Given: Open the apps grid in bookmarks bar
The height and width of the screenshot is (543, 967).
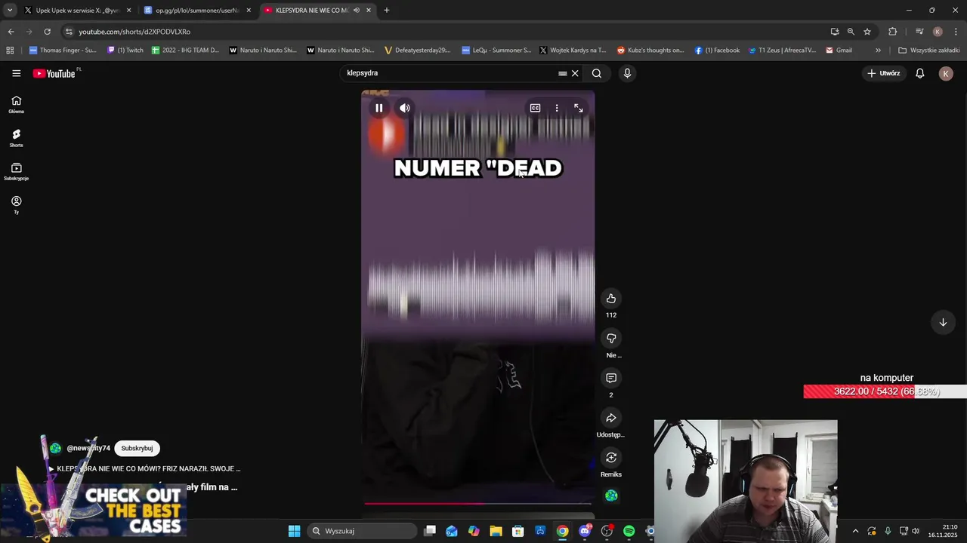Looking at the screenshot, I should [x=10, y=51].
